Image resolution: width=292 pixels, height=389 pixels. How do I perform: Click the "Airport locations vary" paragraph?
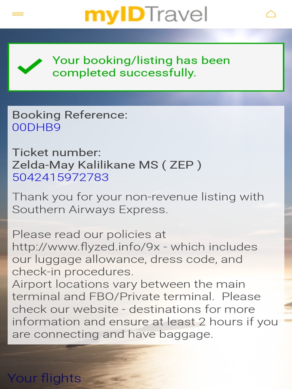129,284
